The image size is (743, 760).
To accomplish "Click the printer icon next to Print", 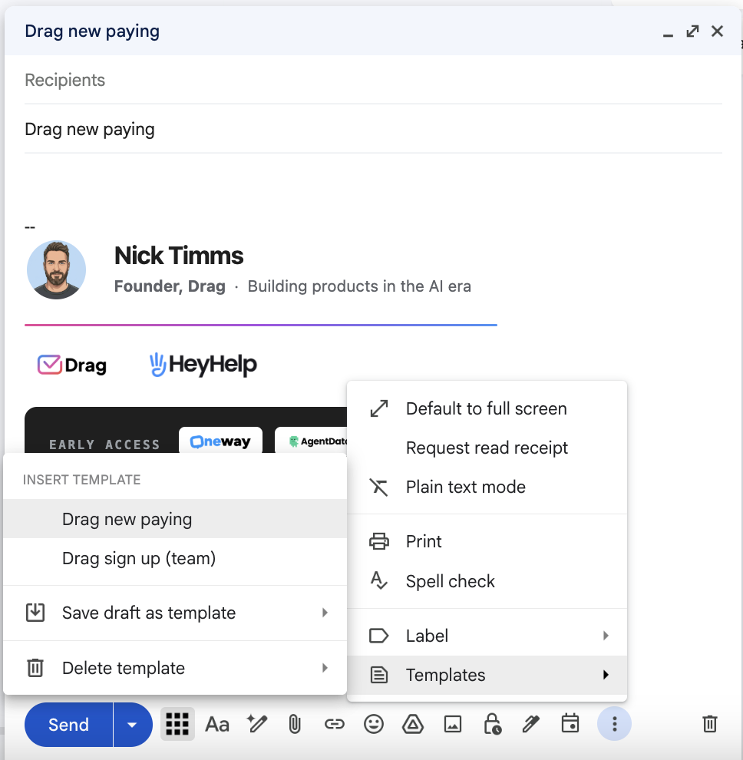I will coord(379,541).
